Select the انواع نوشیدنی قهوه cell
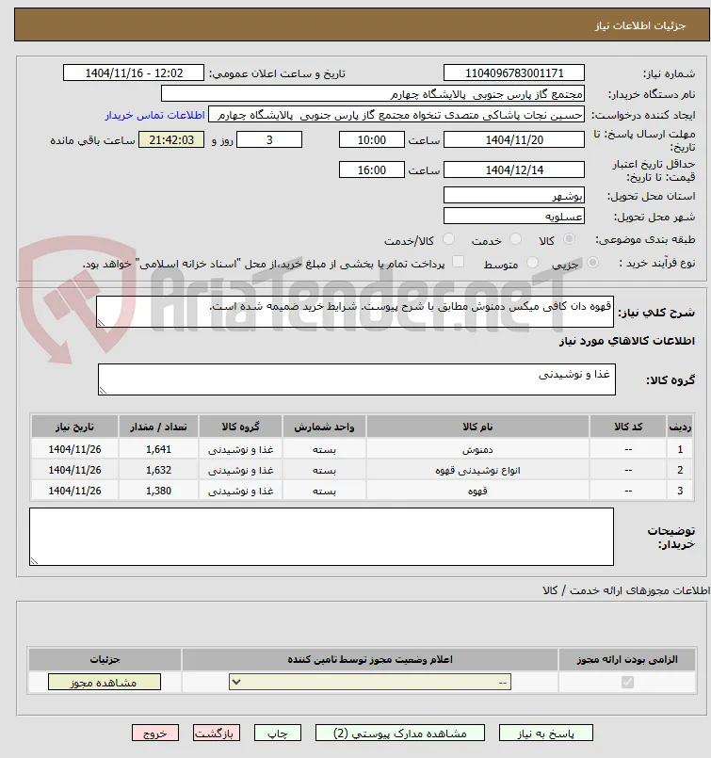The height and width of the screenshot is (758, 711). pyautogui.click(x=477, y=470)
